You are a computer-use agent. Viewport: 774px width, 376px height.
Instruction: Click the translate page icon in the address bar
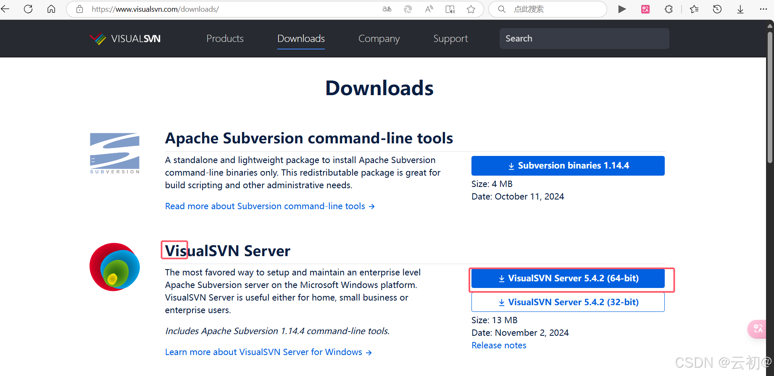(387, 9)
